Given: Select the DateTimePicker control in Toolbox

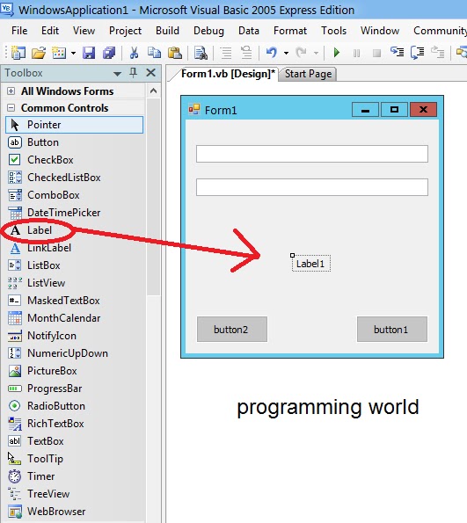Looking at the screenshot, I should tap(75, 213).
